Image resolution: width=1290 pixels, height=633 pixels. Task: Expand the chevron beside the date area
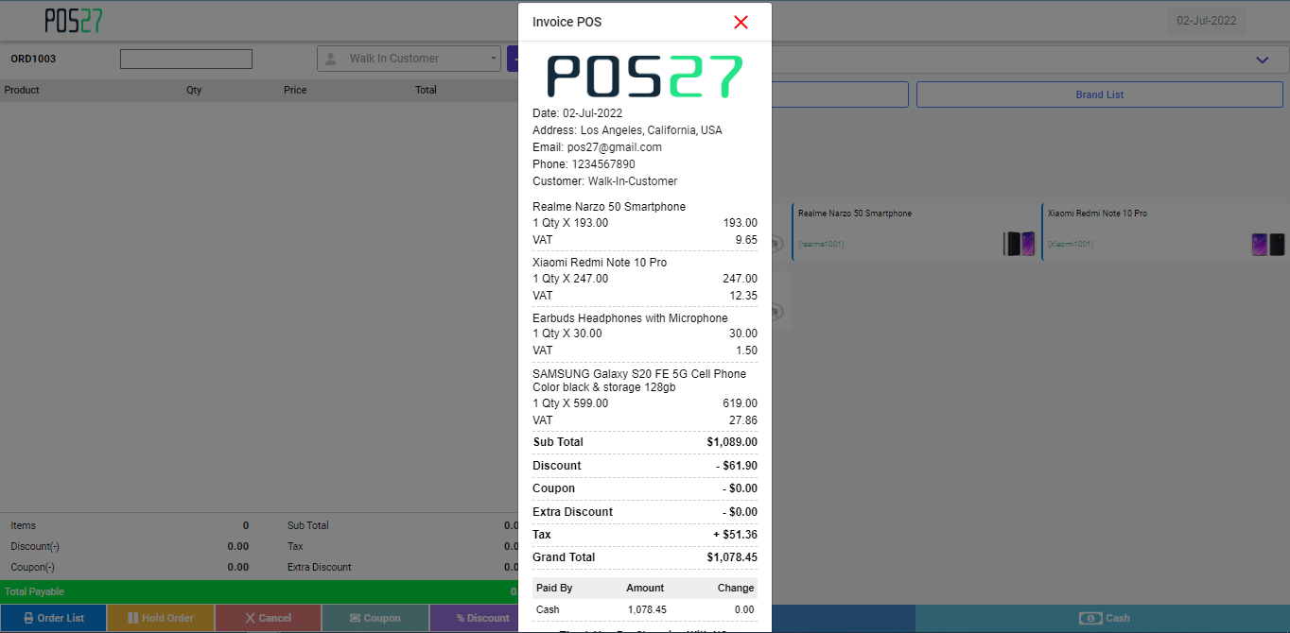[x=1262, y=60]
